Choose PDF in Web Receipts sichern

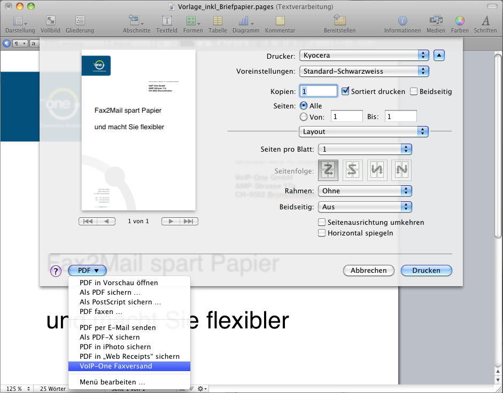click(129, 357)
